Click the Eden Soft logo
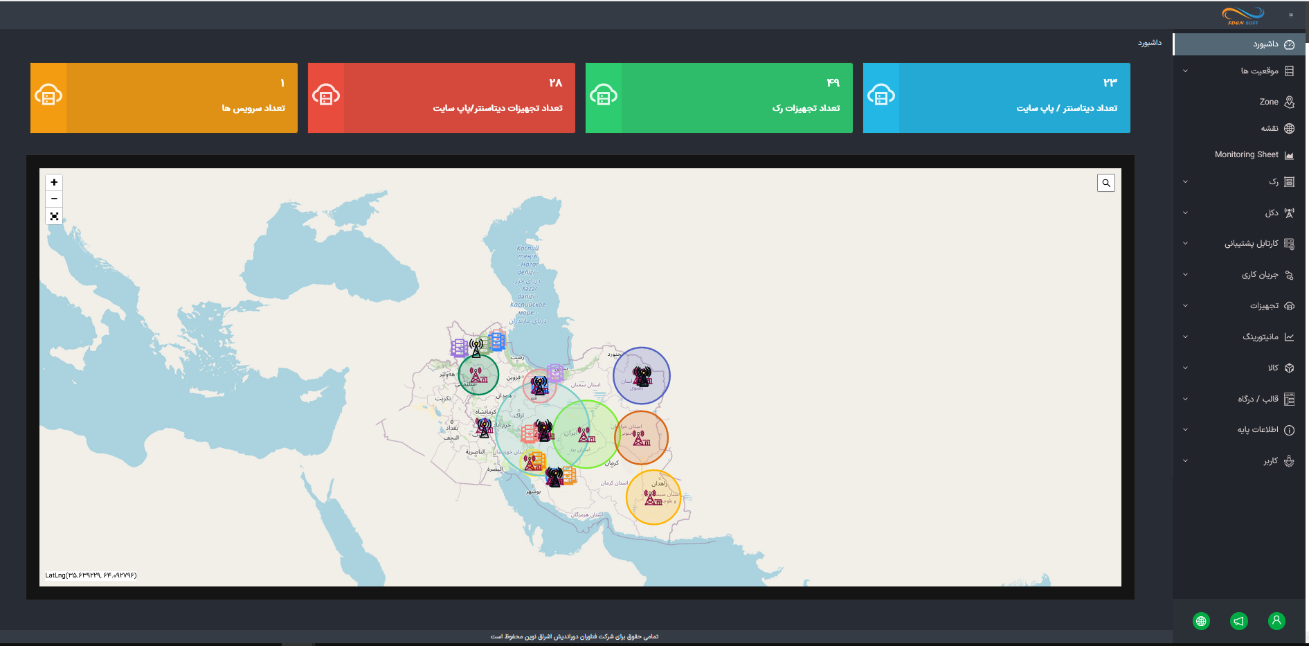Image resolution: width=1309 pixels, height=646 pixels. pyautogui.click(x=1243, y=16)
